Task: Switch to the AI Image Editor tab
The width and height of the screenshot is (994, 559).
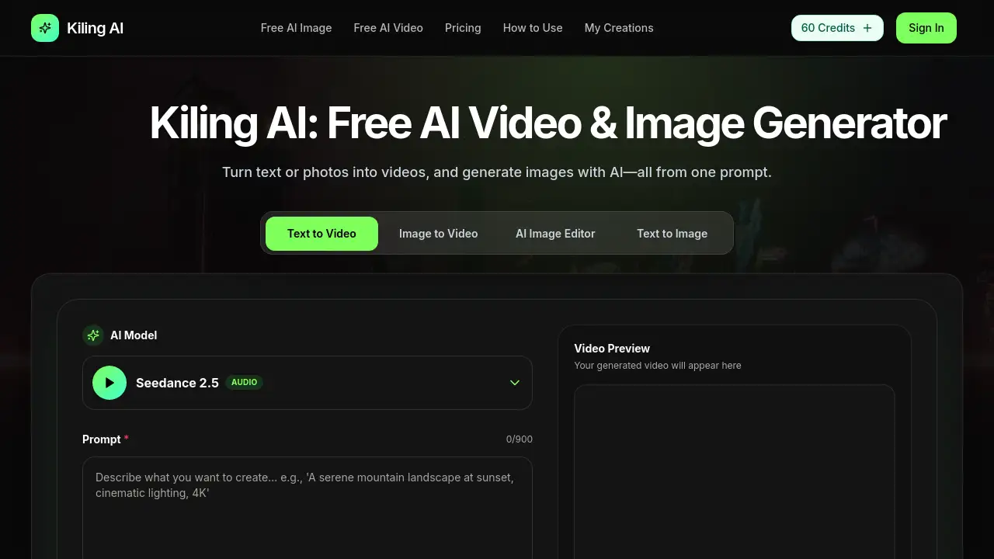Action: 555,234
